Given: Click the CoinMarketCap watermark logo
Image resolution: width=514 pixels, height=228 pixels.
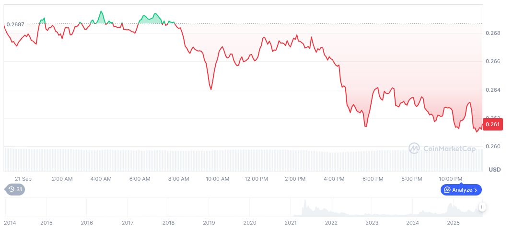Looking at the screenshot, I should (442, 149).
